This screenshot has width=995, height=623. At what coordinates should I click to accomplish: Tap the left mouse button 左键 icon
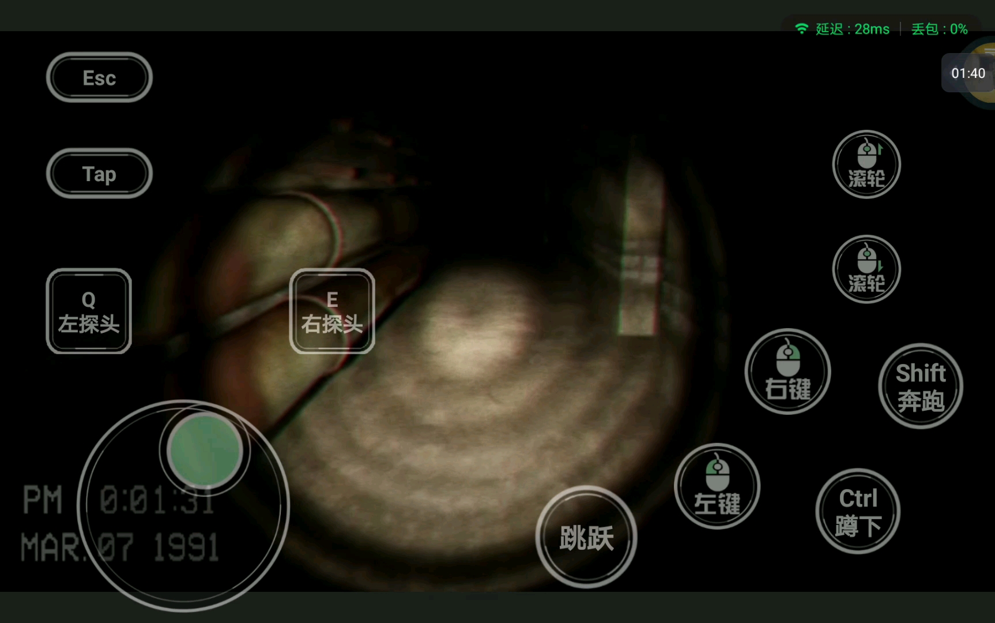(x=717, y=486)
